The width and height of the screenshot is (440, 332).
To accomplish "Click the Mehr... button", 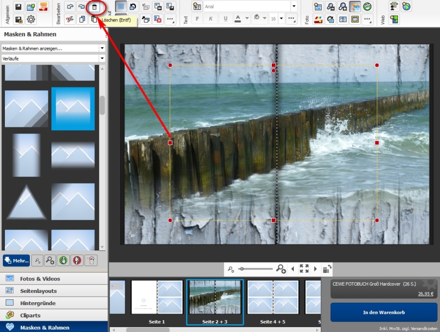I will (x=17, y=260).
